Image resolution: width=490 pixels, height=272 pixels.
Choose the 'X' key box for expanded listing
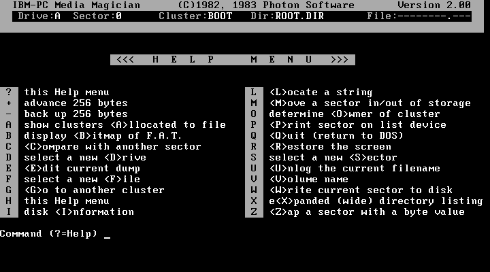click(x=254, y=201)
